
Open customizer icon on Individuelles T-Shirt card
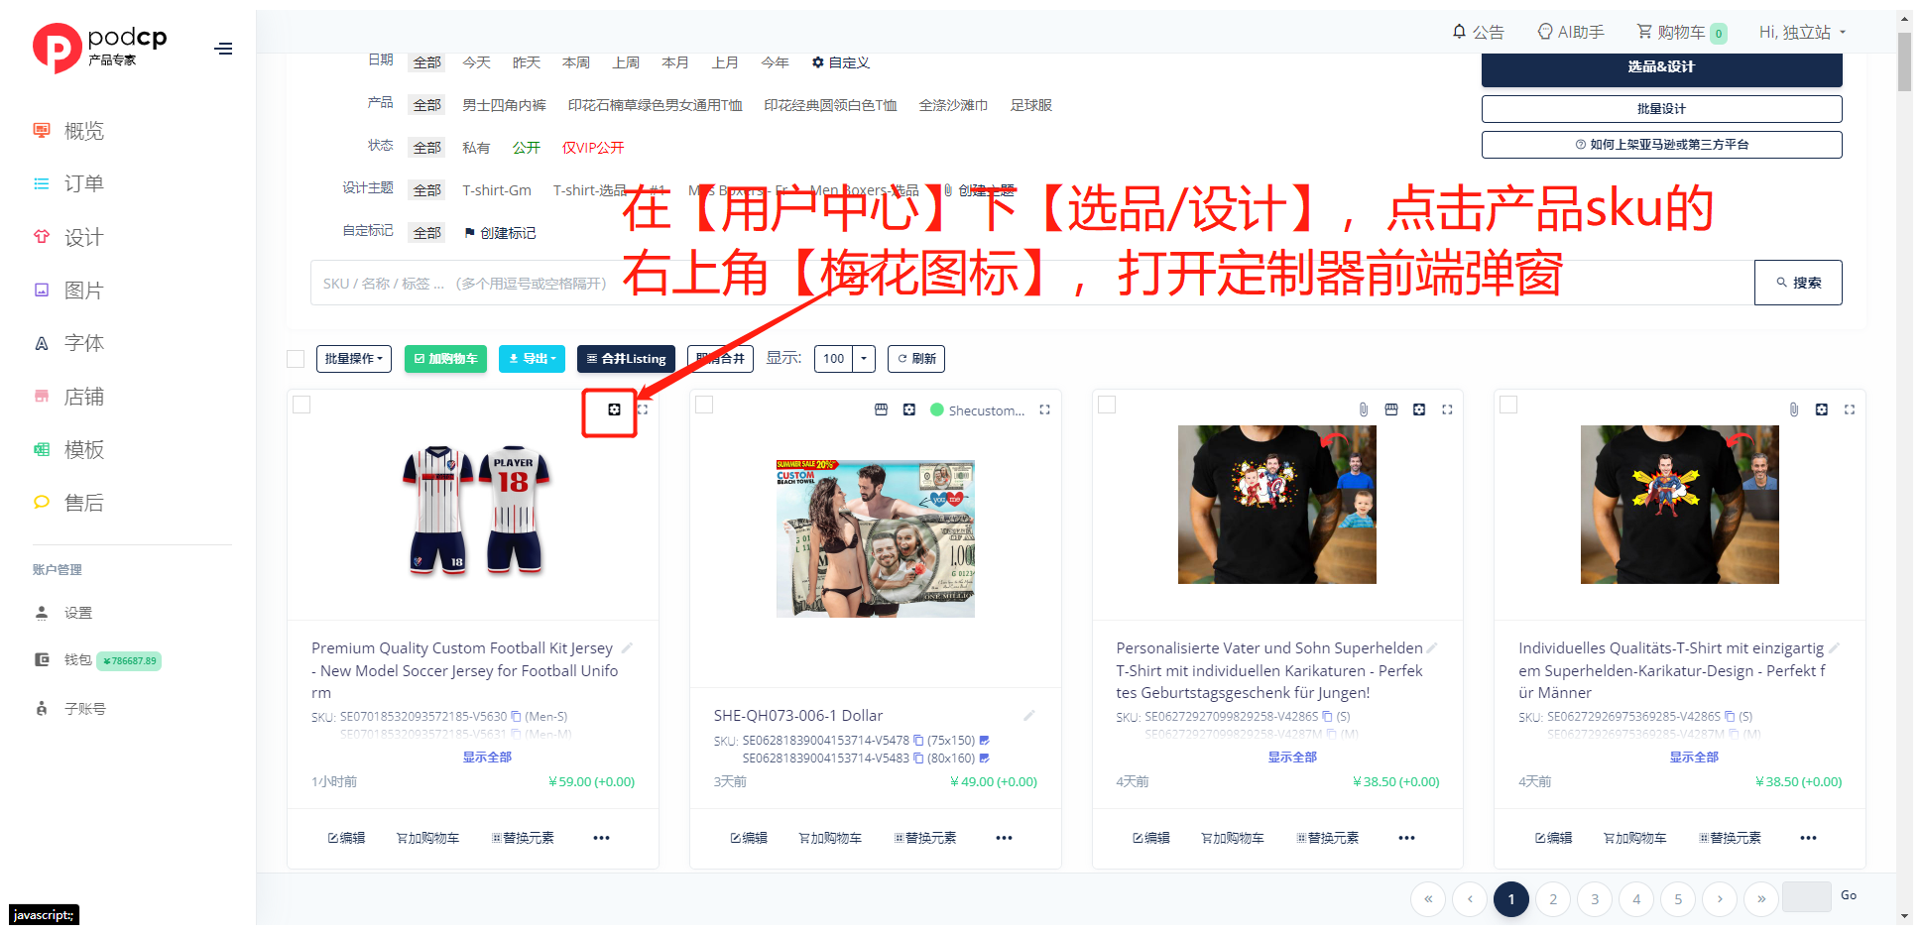[1822, 409]
